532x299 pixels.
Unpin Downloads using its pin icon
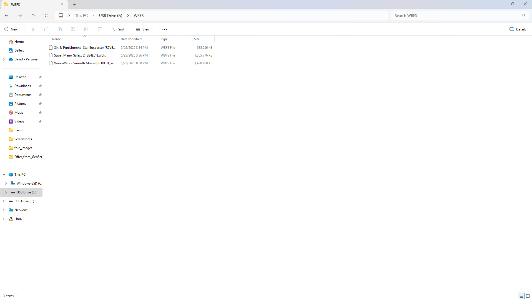pos(40,86)
